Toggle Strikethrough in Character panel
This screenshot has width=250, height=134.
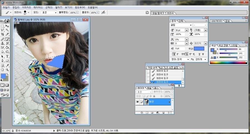[203, 54]
